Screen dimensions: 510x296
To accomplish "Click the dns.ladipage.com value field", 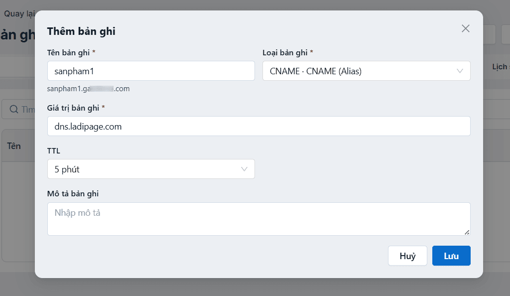I will tap(258, 126).
